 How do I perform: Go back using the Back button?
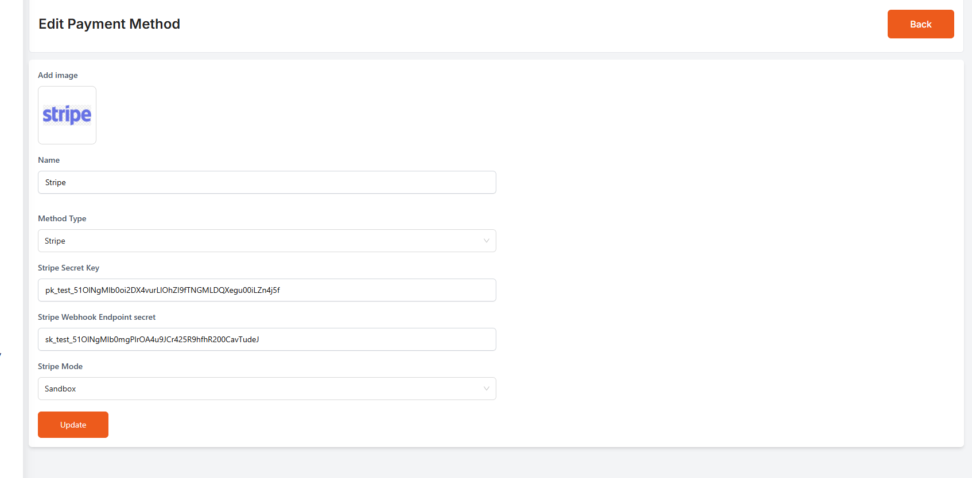coord(920,24)
